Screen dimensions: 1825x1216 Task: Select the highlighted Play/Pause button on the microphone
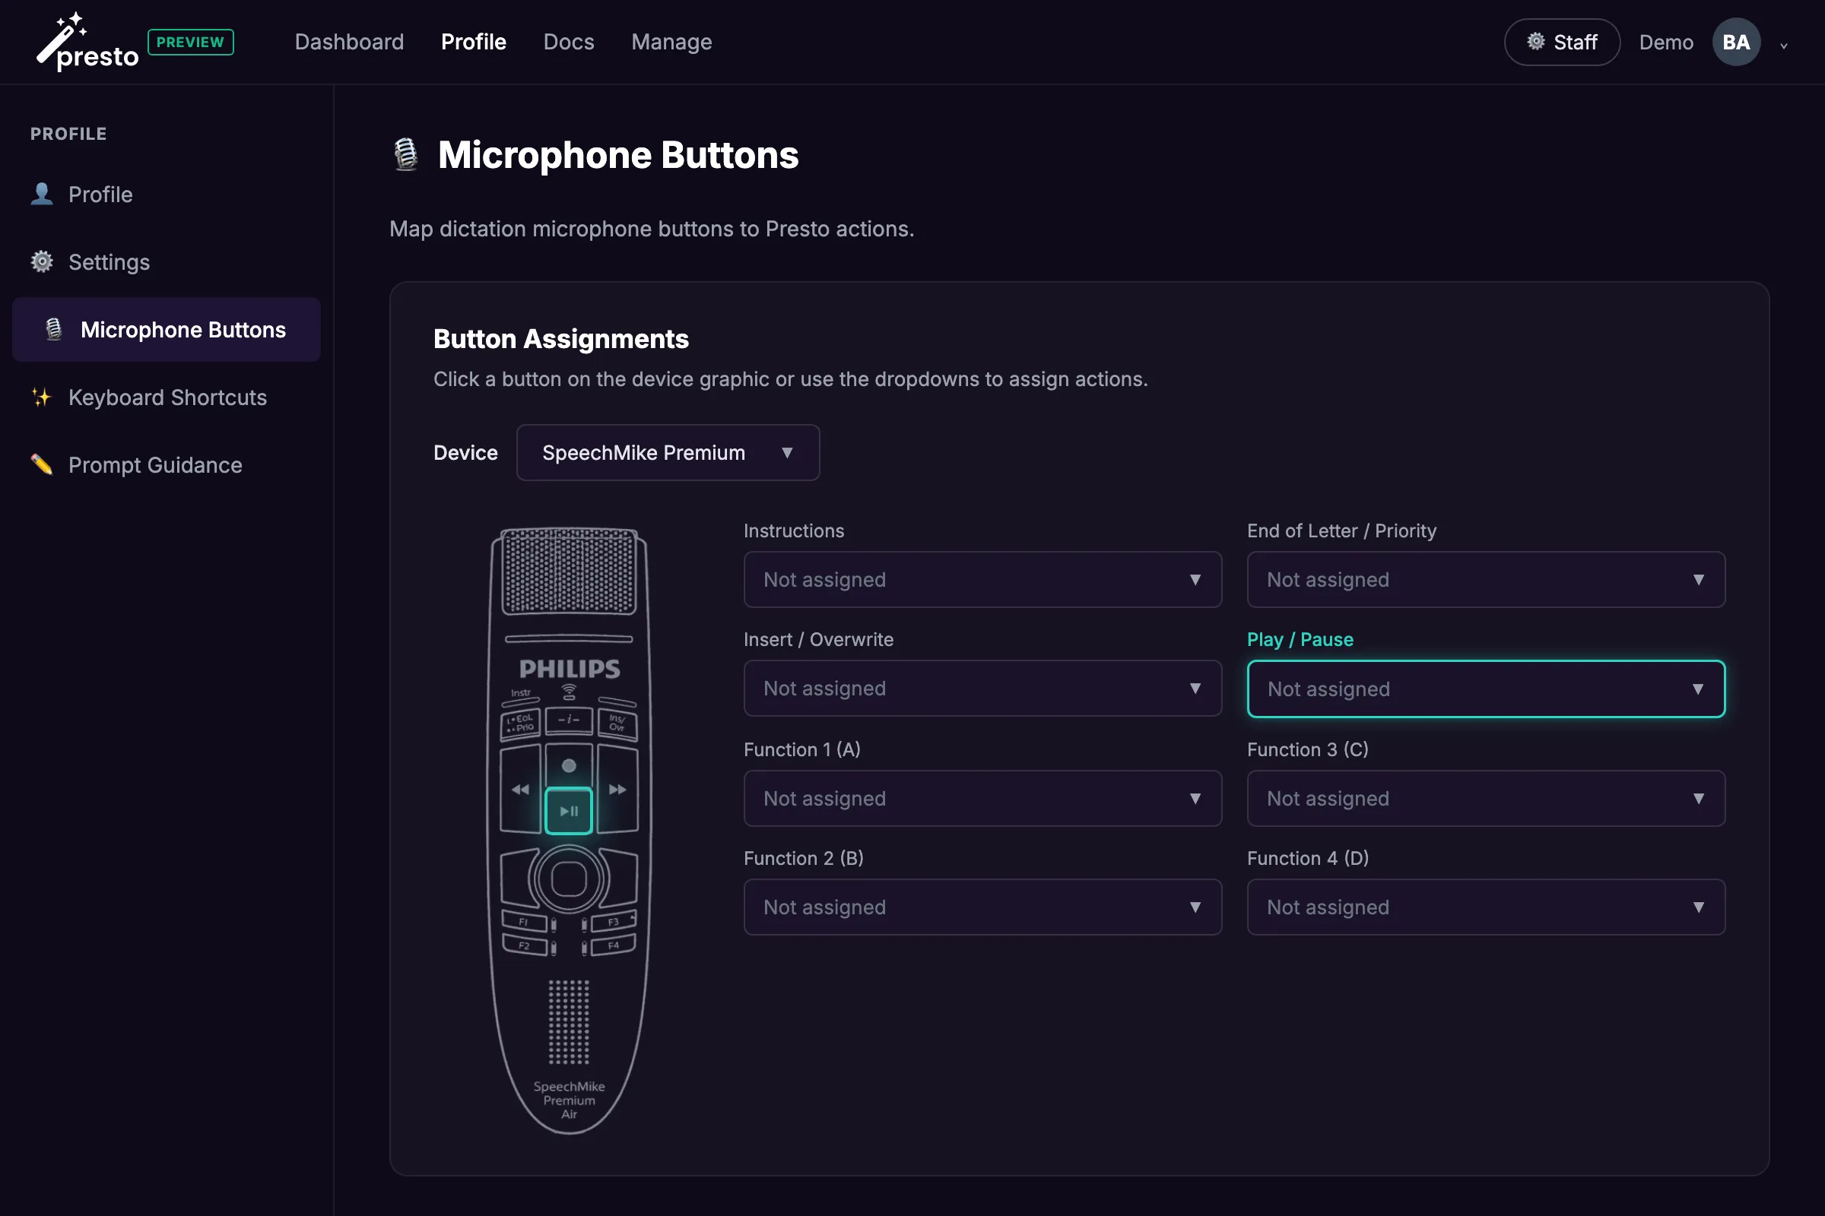[568, 809]
